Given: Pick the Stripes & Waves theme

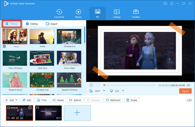Looking at the screenshot, I should pyautogui.click(x=15, y=80).
